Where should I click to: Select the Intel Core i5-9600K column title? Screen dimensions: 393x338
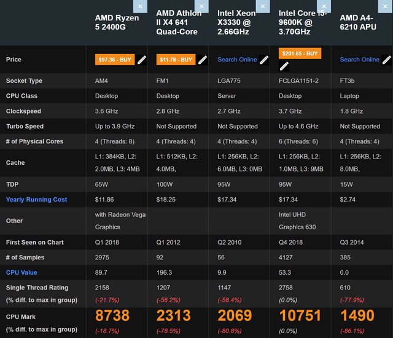[x=303, y=22]
